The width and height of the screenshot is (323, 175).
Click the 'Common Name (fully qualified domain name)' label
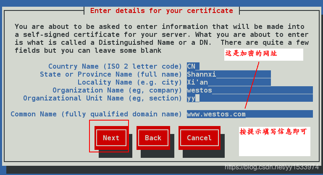(96, 114)
